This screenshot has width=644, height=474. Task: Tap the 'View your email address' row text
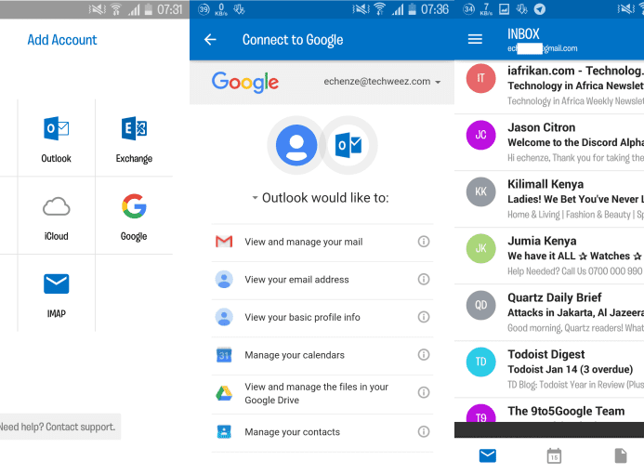[x=296, y=280]
